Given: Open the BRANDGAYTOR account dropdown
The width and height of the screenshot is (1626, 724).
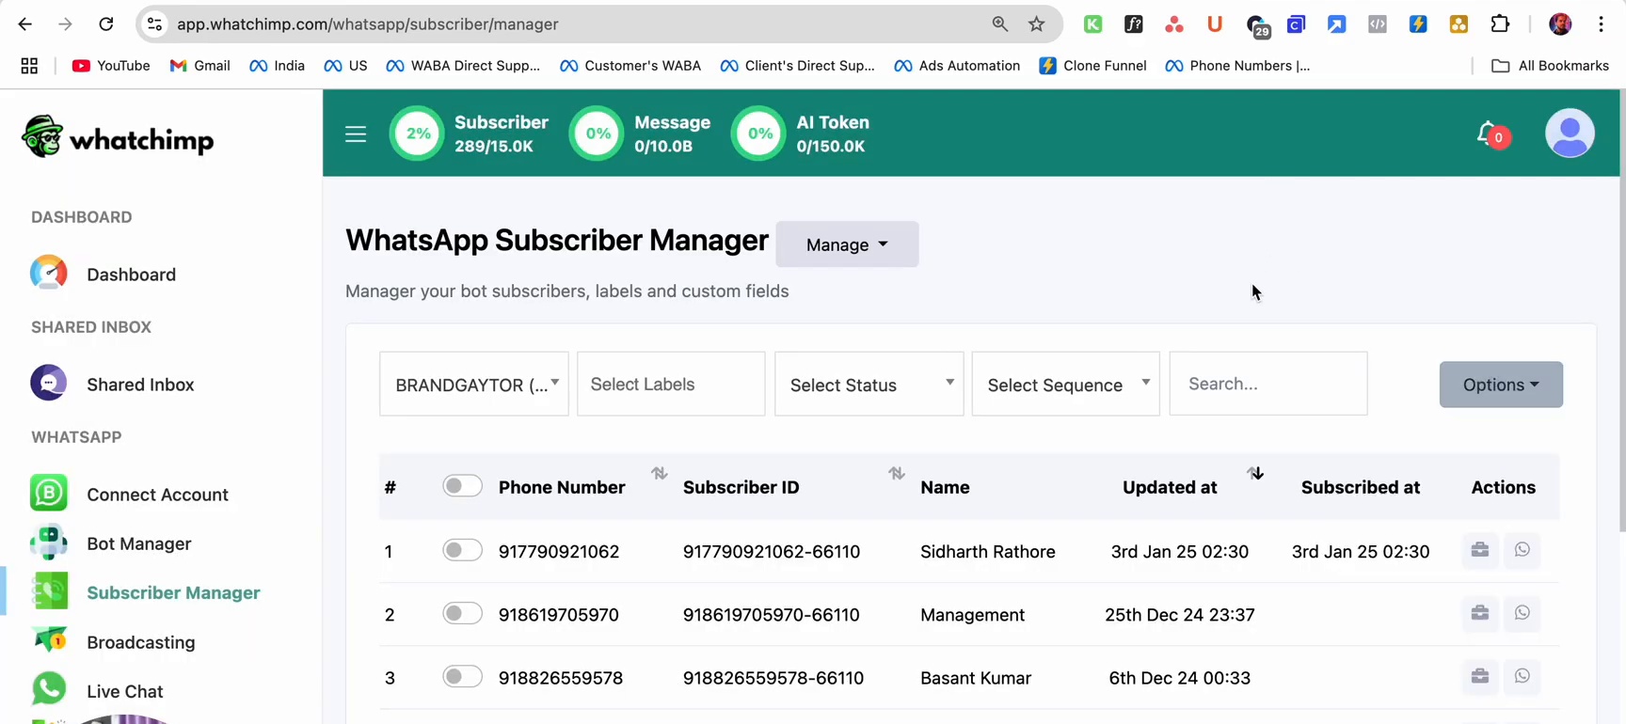Looking at the screenshot, I should (474, 384).
